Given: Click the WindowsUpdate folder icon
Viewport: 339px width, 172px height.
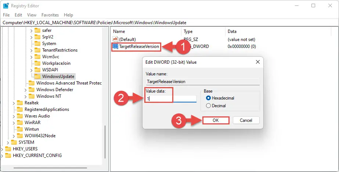Looking at the screenshot, I should pos(37,76).
